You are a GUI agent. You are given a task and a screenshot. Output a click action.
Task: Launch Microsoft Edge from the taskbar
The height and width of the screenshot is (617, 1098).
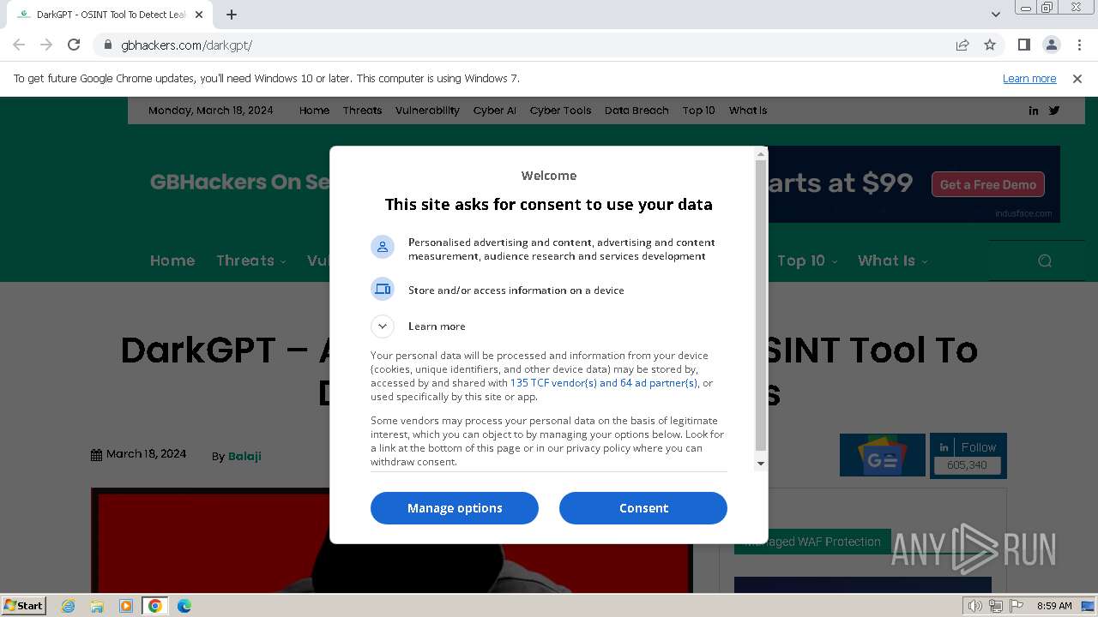pos(184,606)
